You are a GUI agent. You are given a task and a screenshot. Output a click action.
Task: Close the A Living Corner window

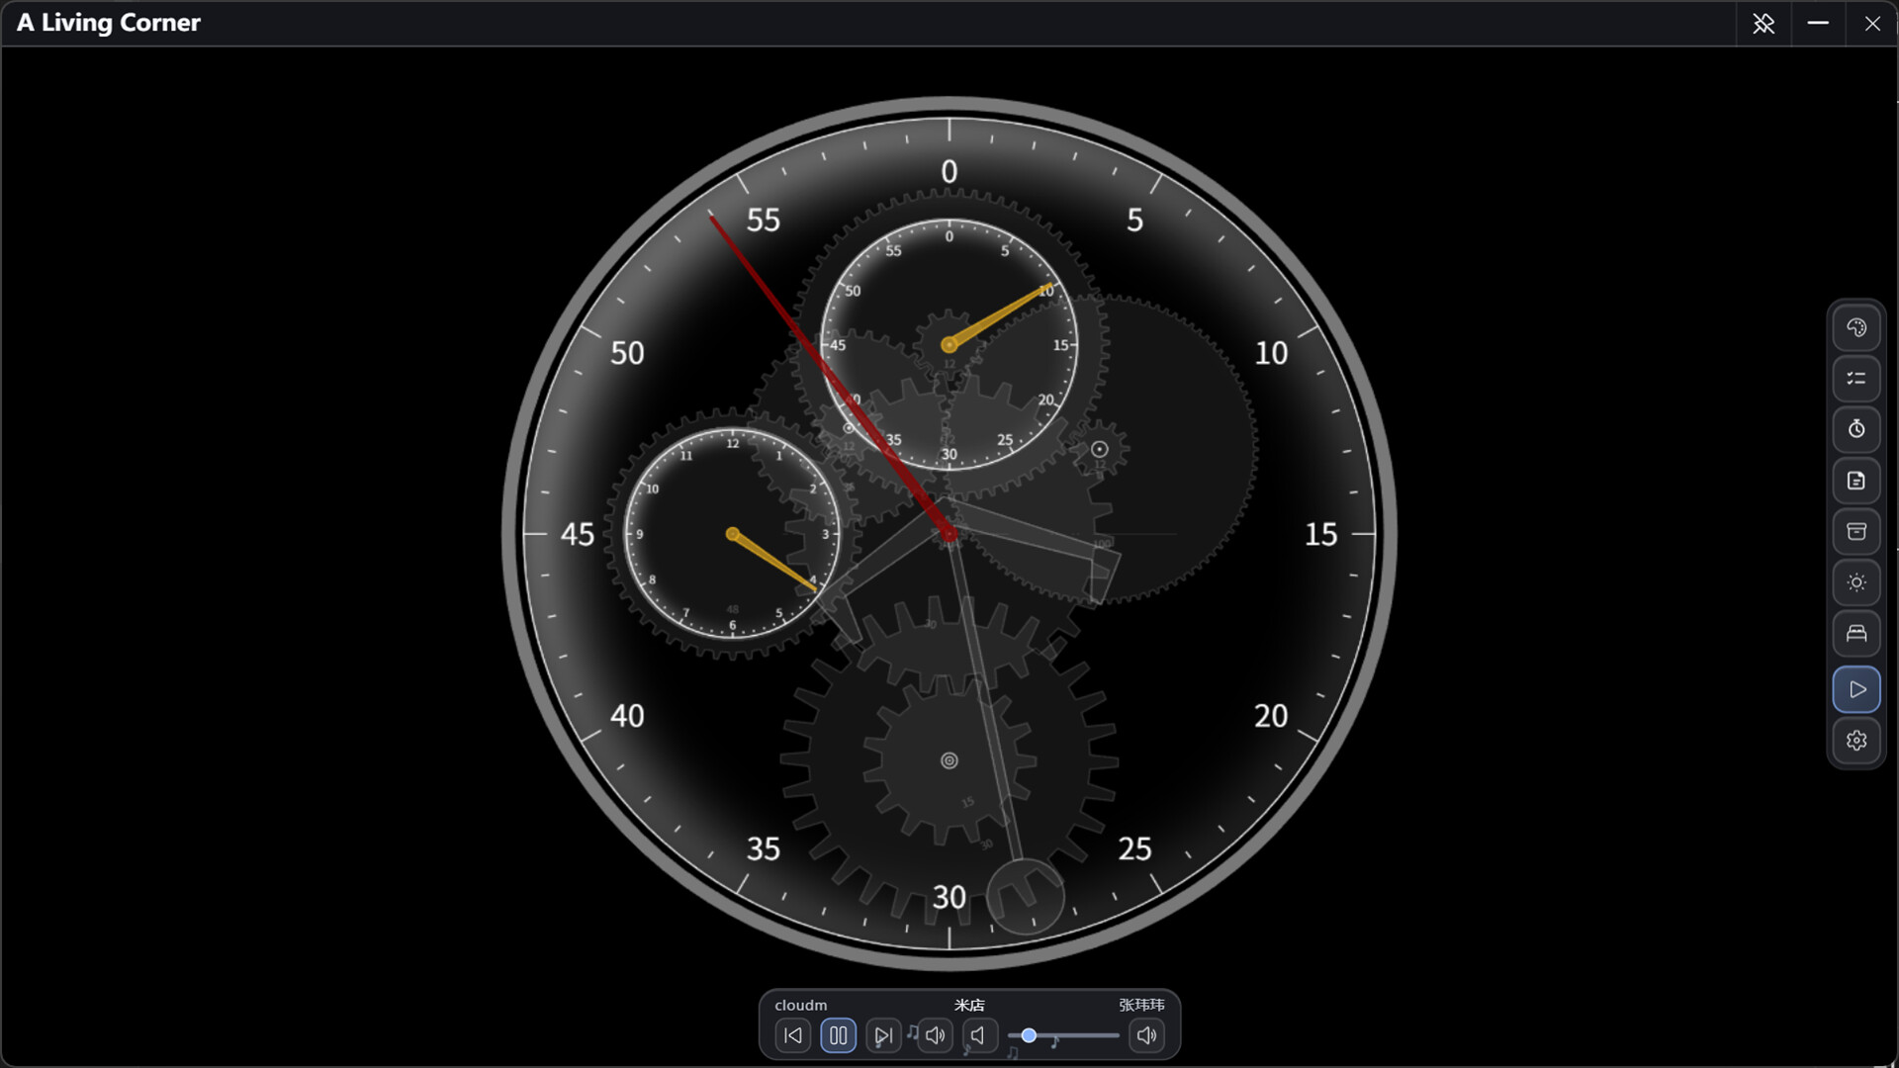pos(1872,24)
